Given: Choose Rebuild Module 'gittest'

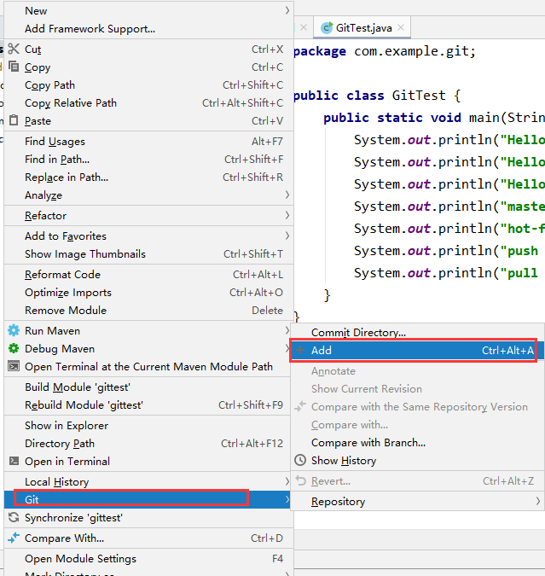Looking at the screenshot, I should pyautogui.click(x=148, y=404).
